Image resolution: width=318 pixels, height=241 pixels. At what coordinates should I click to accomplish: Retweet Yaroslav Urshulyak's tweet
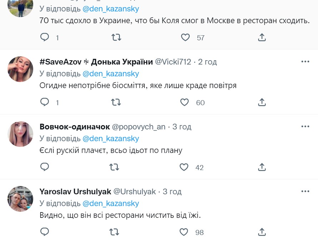coord(114,232)
